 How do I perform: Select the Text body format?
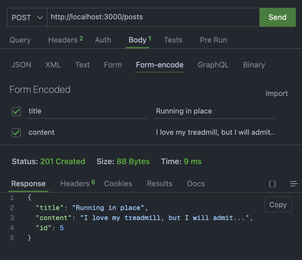[82, 65]
